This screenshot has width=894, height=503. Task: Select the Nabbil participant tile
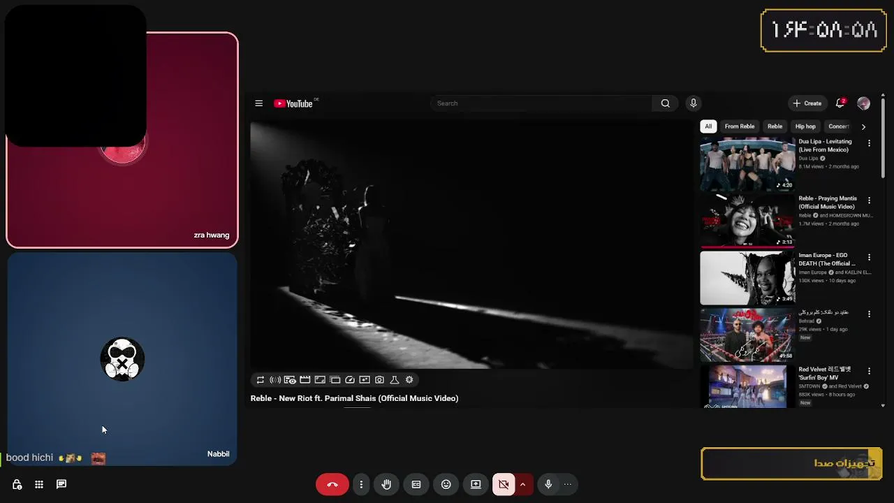pos(122,359)
